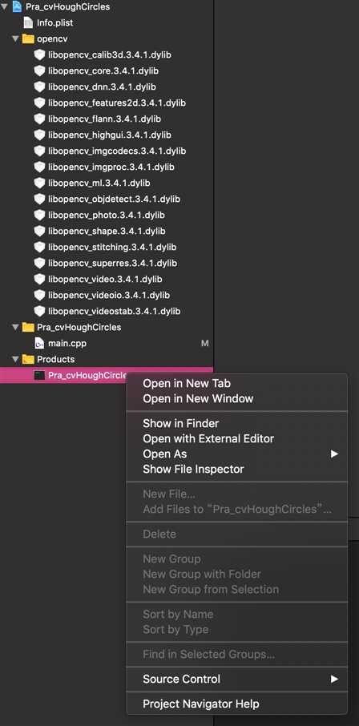Open the Open As submenu arrow

[x=334, y=454]
